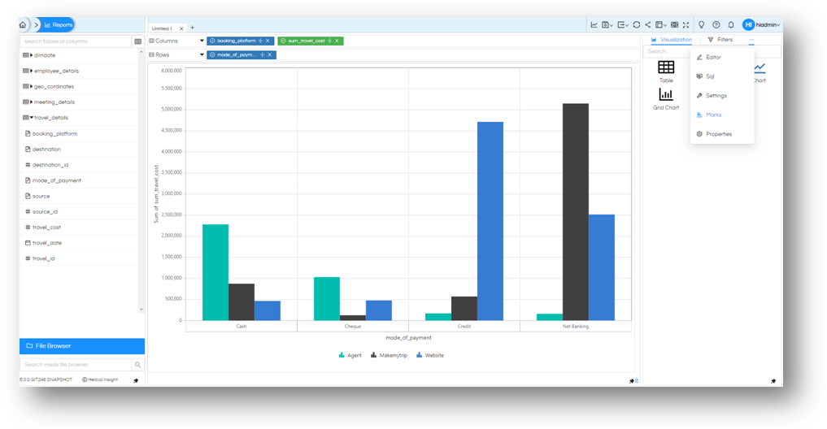Click the line chart icon in top toolbar
Screen dimensions: 827x429
coord(594,24)
